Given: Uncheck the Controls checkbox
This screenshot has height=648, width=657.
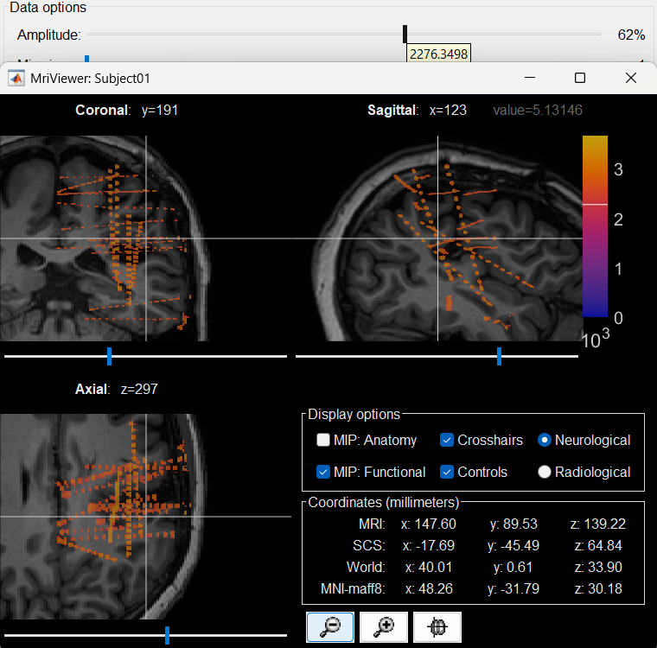Looking at the screenshot, I should click(x=447, y=472).
